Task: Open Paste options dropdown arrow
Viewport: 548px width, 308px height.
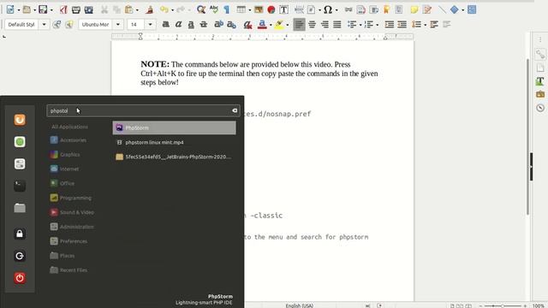Action: point(137,10)
